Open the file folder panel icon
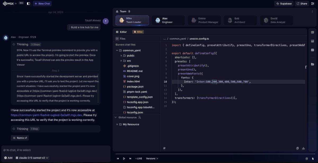 coord(312,64)
